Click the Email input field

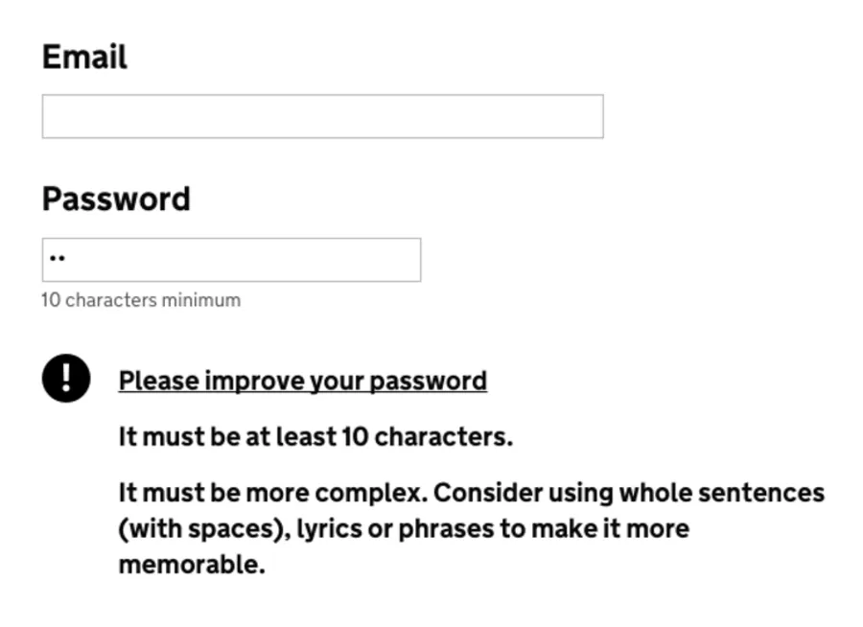point(322,116)
